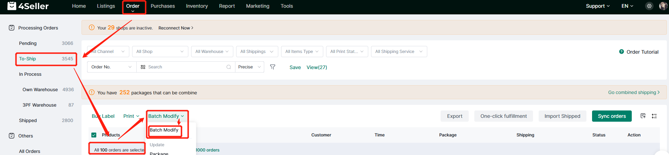Click the 4Seller logo
669x155 pixels.
28,6
